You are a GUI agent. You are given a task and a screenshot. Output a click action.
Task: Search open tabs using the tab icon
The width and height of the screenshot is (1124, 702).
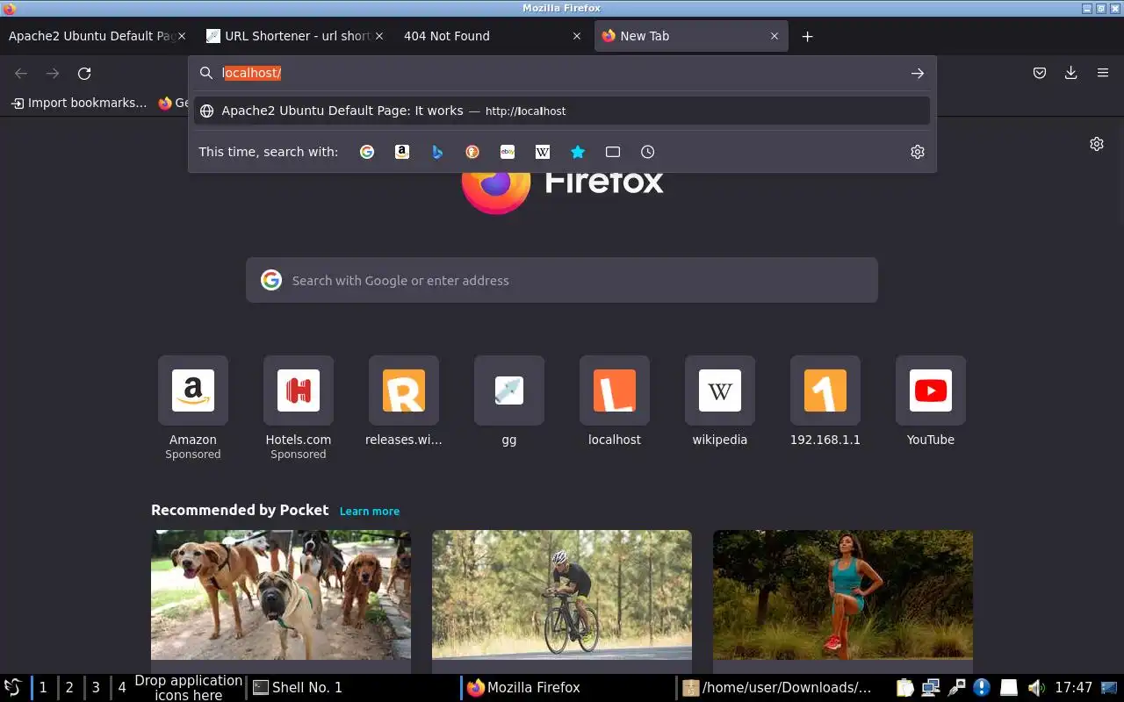pyautogui.click(x=613, y=152)
